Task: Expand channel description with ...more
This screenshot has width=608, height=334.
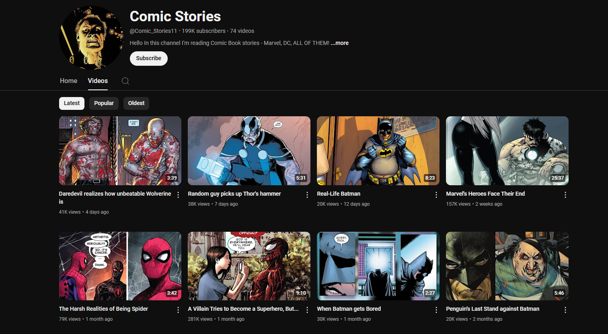Action: [x=340, y=43]
